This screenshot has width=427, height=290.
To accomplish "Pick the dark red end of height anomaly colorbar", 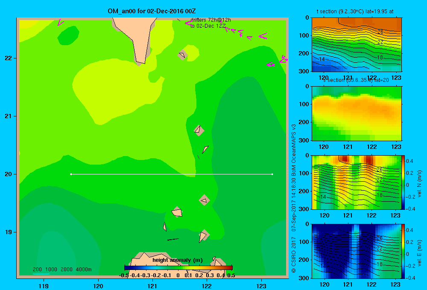I will point(230,268).
